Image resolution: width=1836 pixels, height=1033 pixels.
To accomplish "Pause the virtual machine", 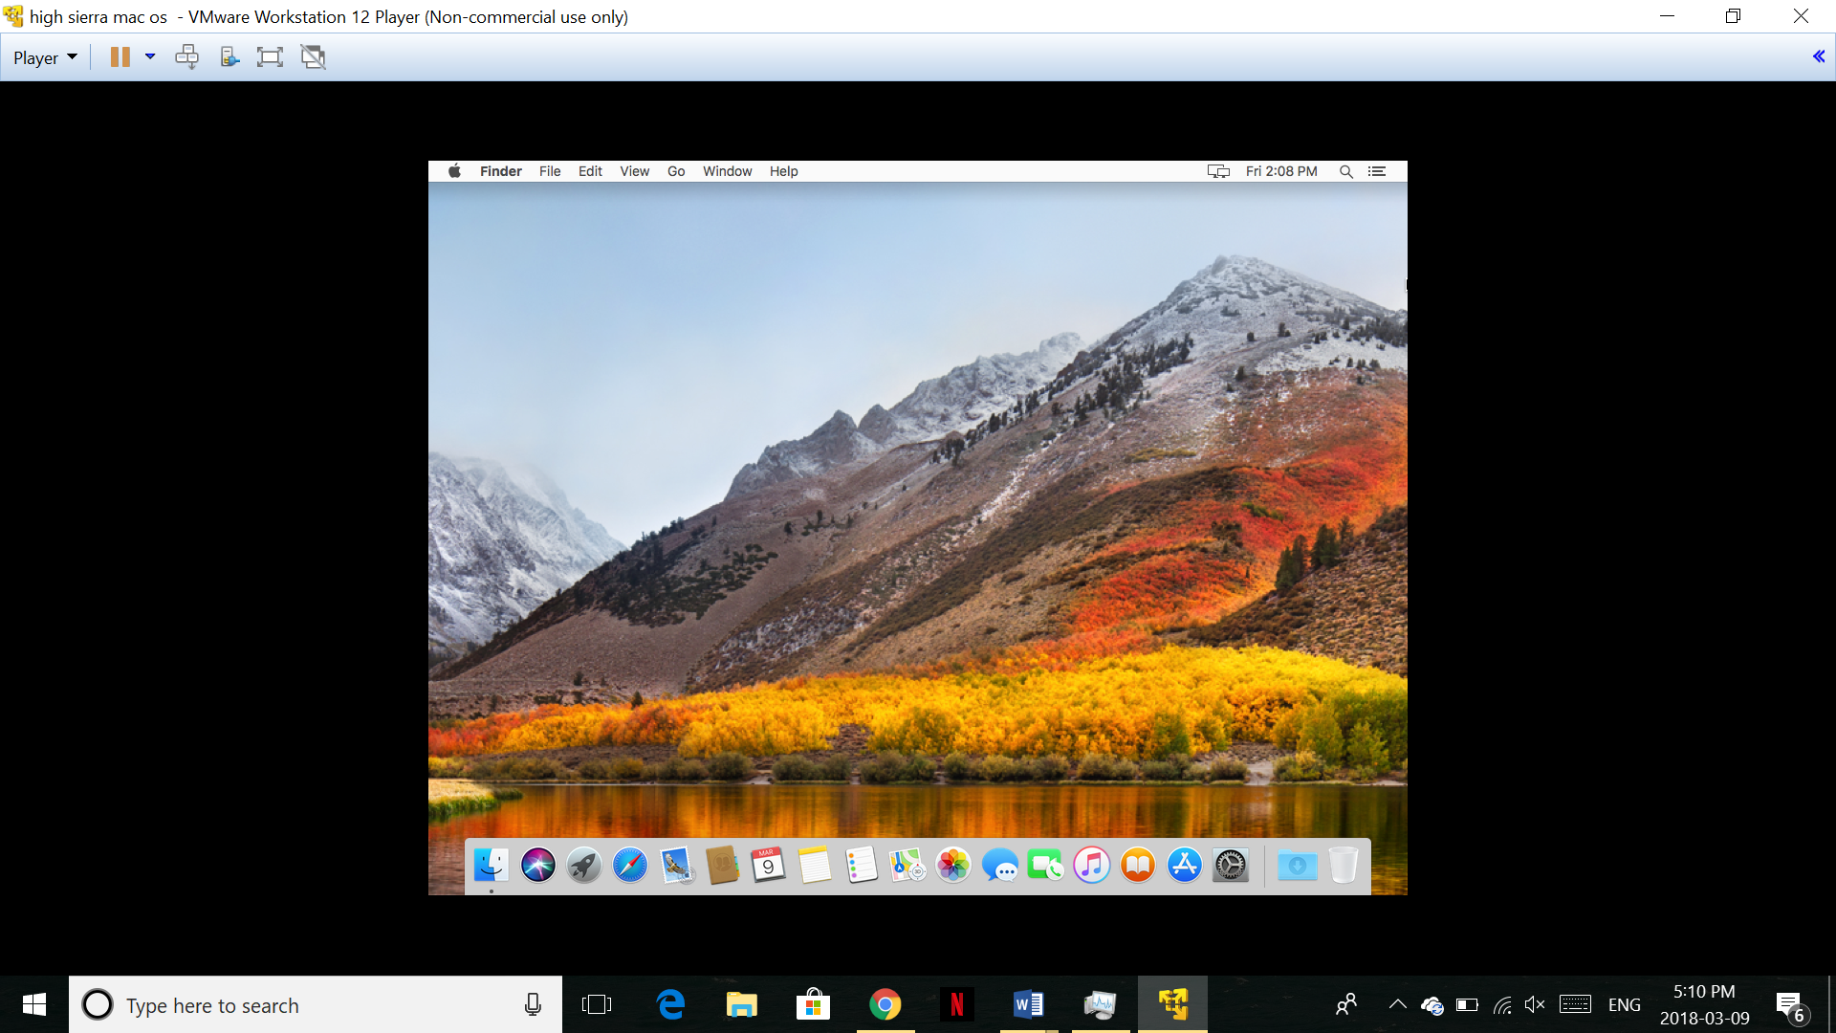I will 120,57.
